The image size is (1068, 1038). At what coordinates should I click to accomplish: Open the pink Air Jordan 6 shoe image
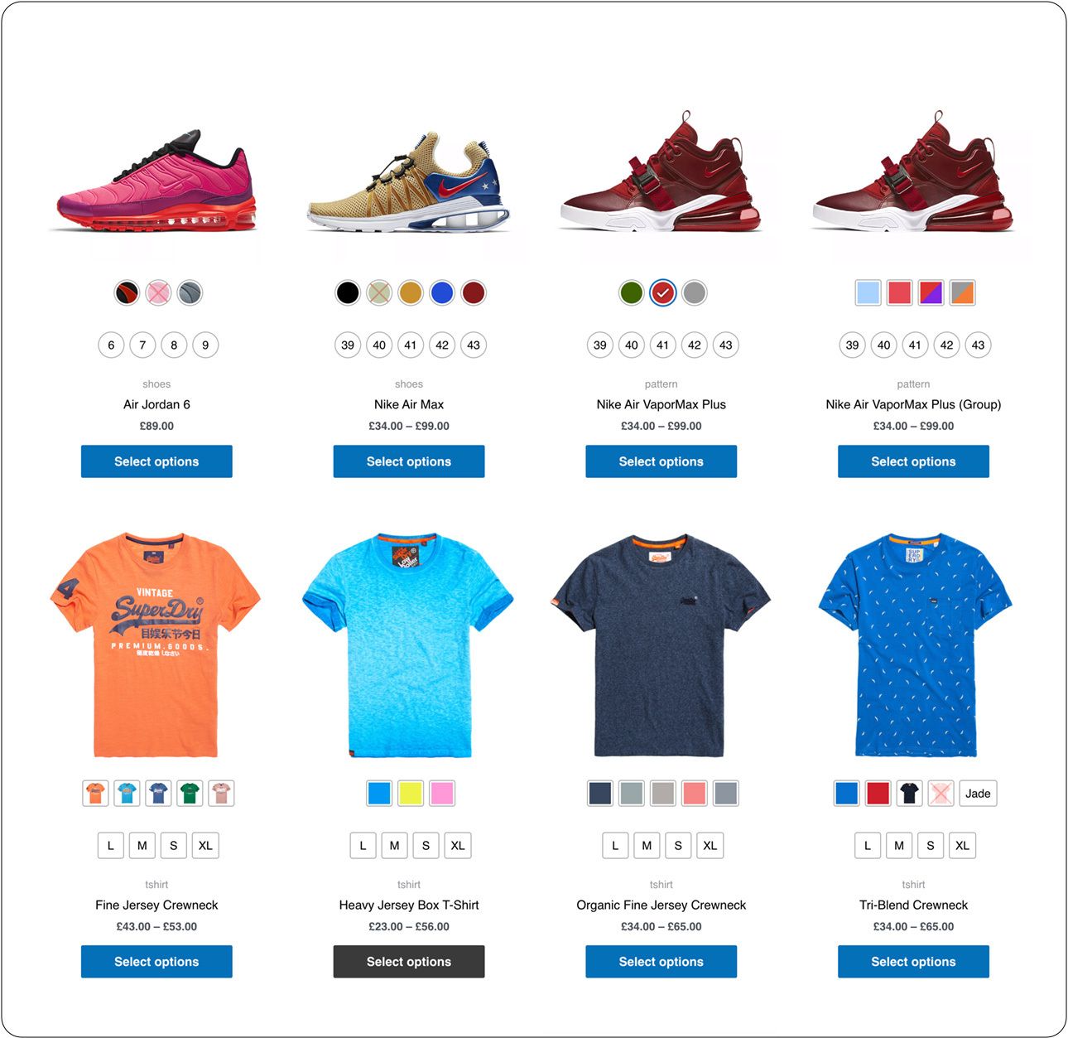click(156, 181)
